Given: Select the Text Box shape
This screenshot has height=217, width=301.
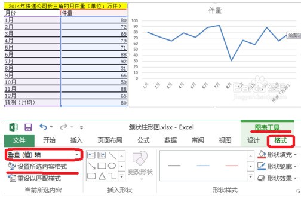Looking at the screenshot, I should tap(91, 155).
